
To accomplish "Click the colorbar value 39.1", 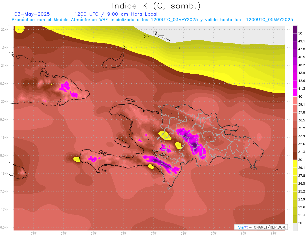I will pos(301,104).
